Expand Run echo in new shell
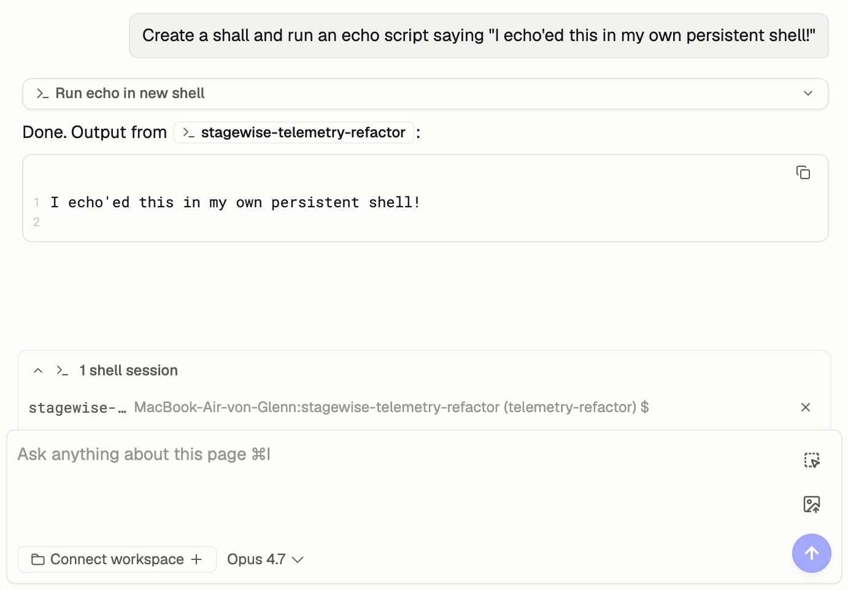Viewport: 848px width, 590px height. coord(808,93)
